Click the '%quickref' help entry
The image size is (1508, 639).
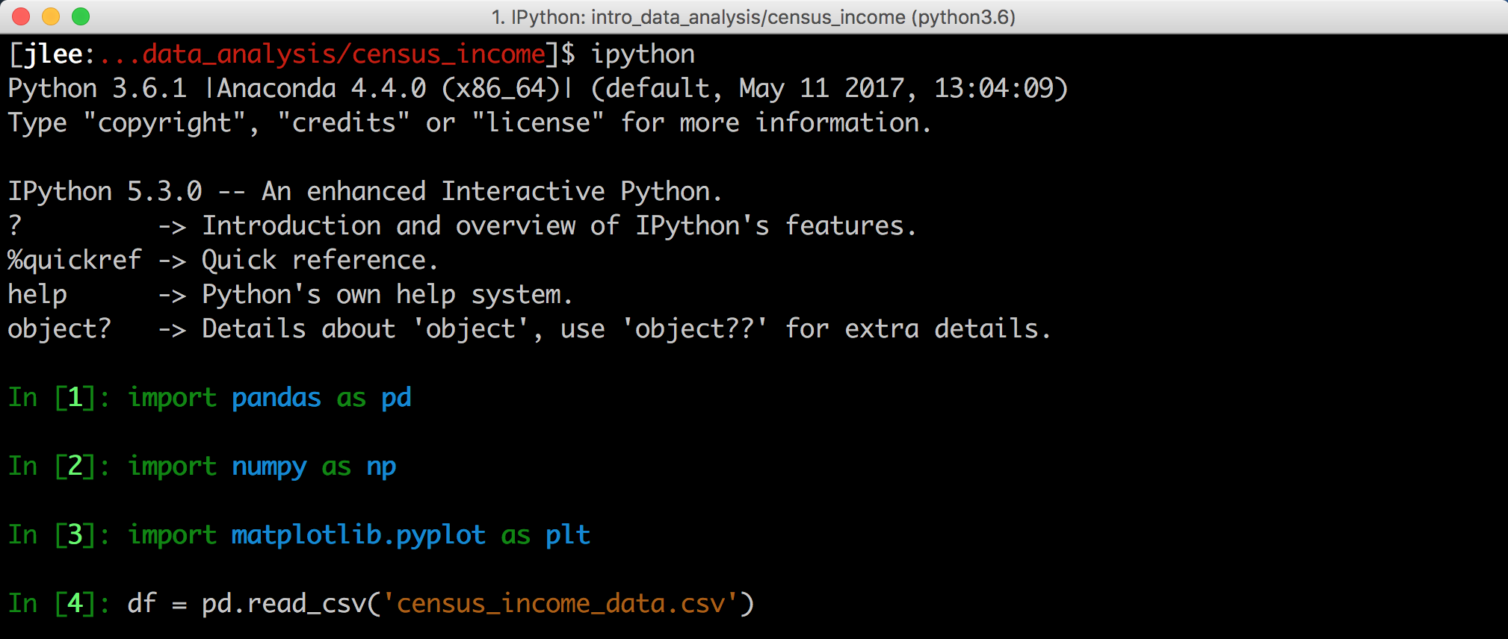click(x=74, y=261)
